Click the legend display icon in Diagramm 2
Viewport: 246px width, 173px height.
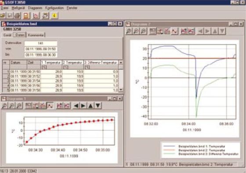[152, 31]
